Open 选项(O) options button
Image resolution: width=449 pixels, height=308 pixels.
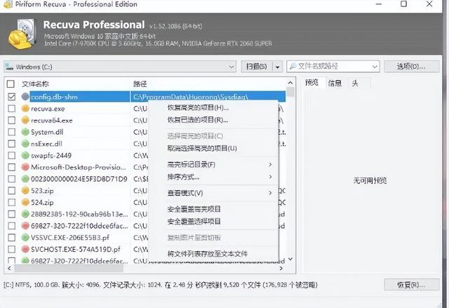pyautogui.click(x=411, y=67)
